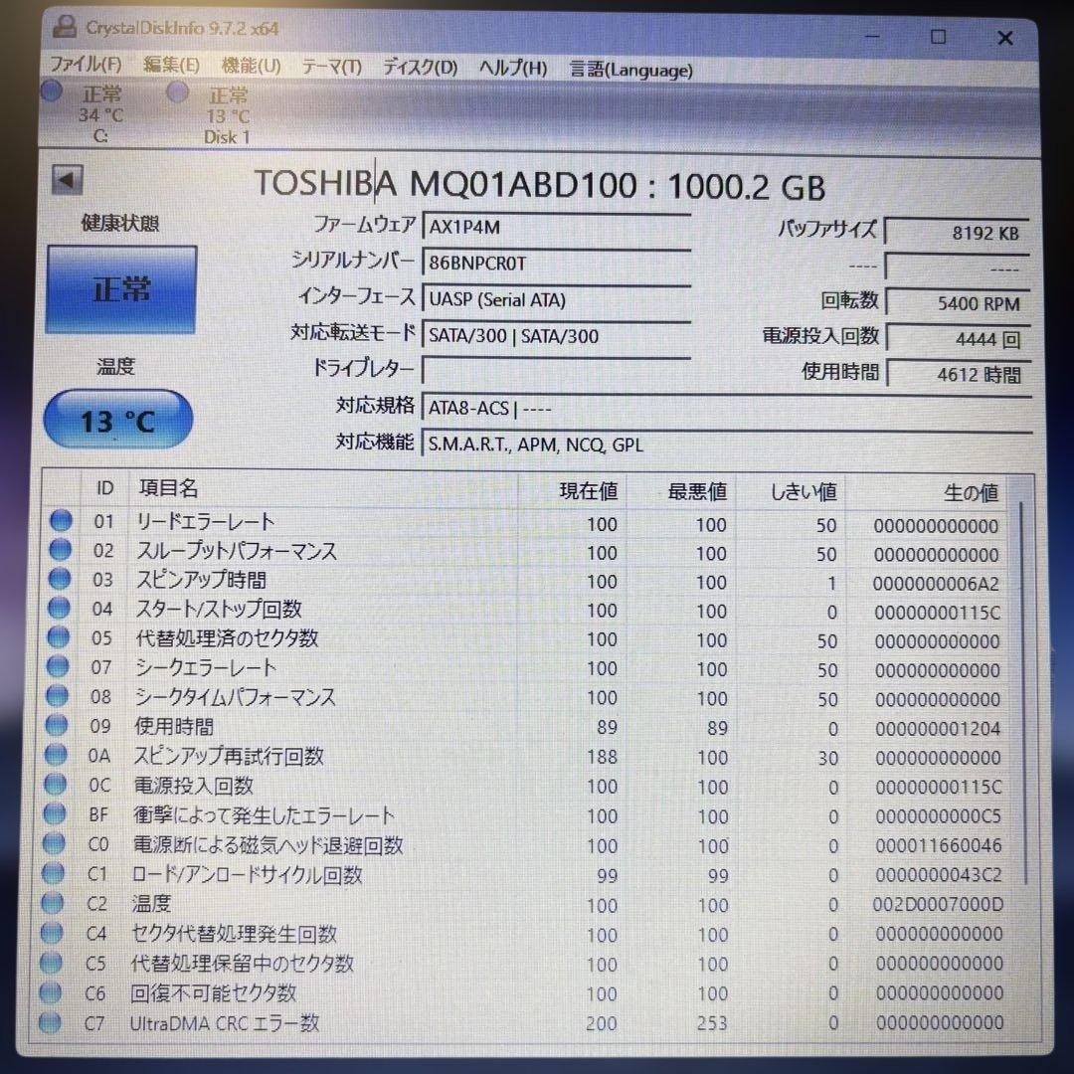The width and height of the screenshot is (1074, 1074).
Task: Click the status icon for 回復不可能セクタ数
Action: [50, 991]
